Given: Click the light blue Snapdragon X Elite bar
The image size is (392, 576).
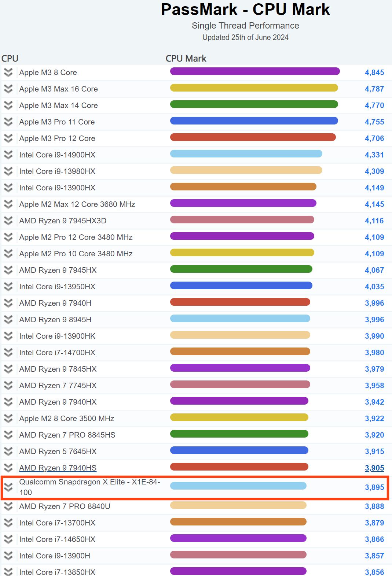Looking at the screenshot, I should [238, 486].
